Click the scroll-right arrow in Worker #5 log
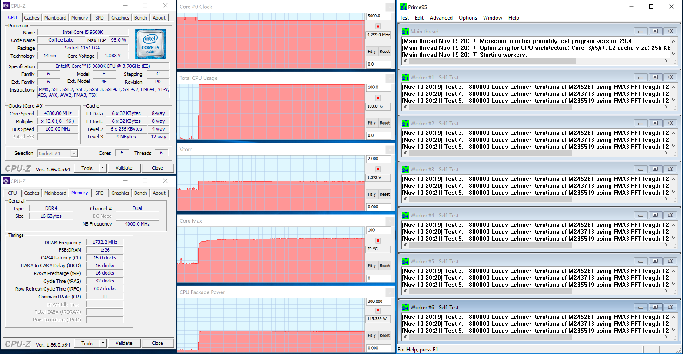The image size is (683, 354). click(666, 291)
